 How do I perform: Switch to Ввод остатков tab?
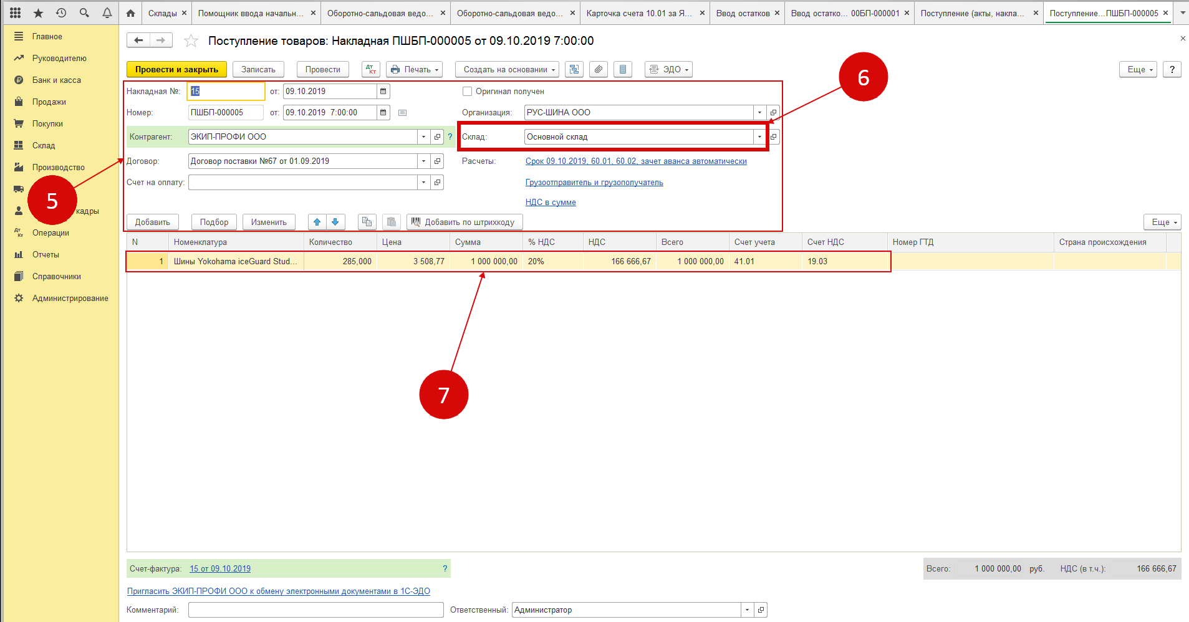coord(743,13)
